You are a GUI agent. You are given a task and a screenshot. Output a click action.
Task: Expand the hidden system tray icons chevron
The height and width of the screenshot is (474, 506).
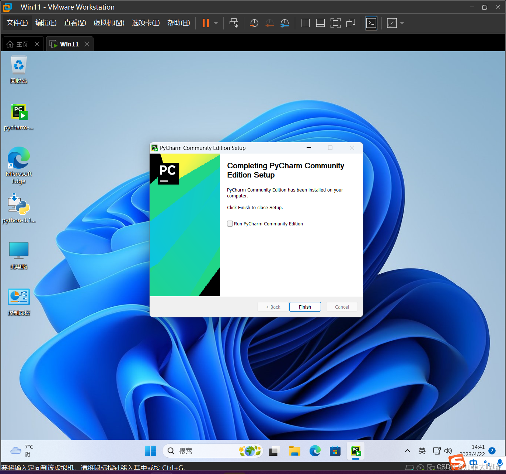[408, 451]
